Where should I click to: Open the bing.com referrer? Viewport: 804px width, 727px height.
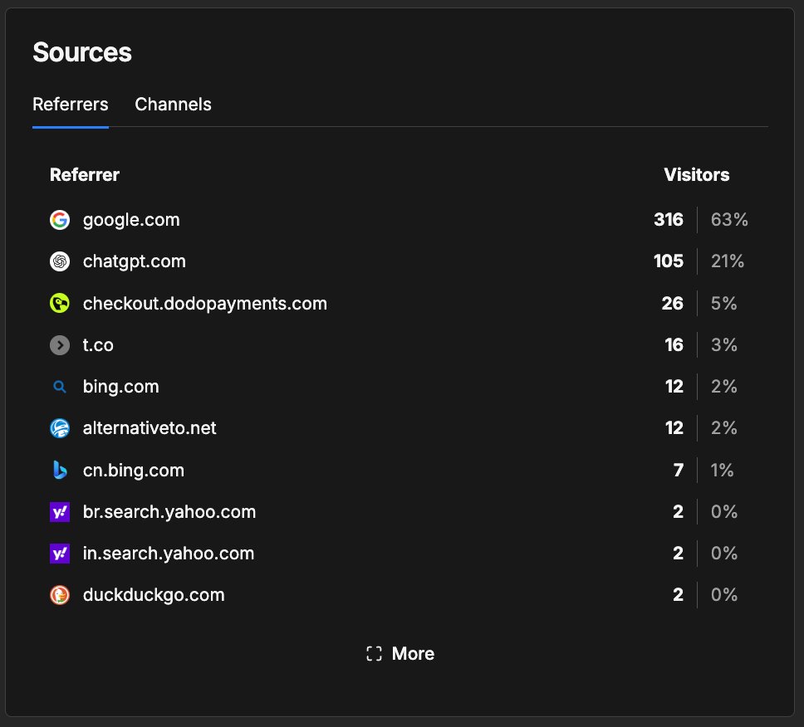point(121,387)
